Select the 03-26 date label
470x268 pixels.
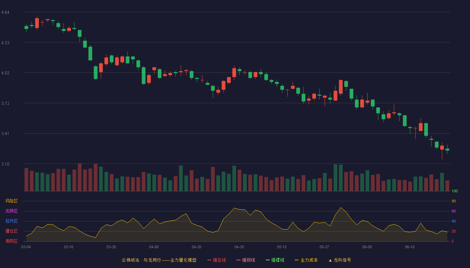(x=111, y=247)
